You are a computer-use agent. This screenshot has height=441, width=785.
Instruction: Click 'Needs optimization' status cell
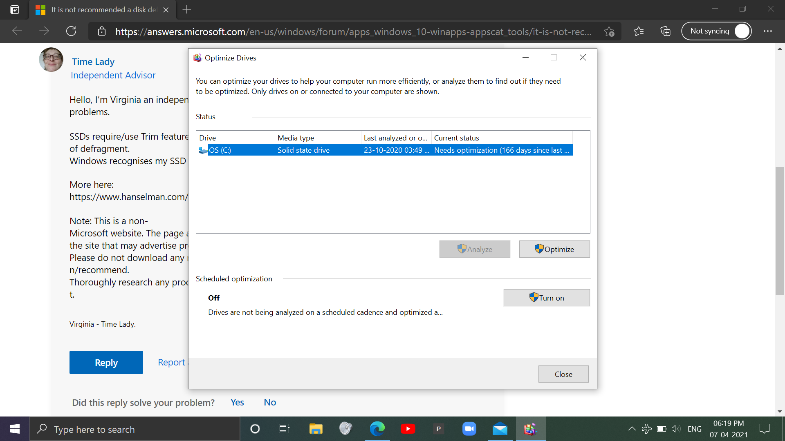(501, 150)
